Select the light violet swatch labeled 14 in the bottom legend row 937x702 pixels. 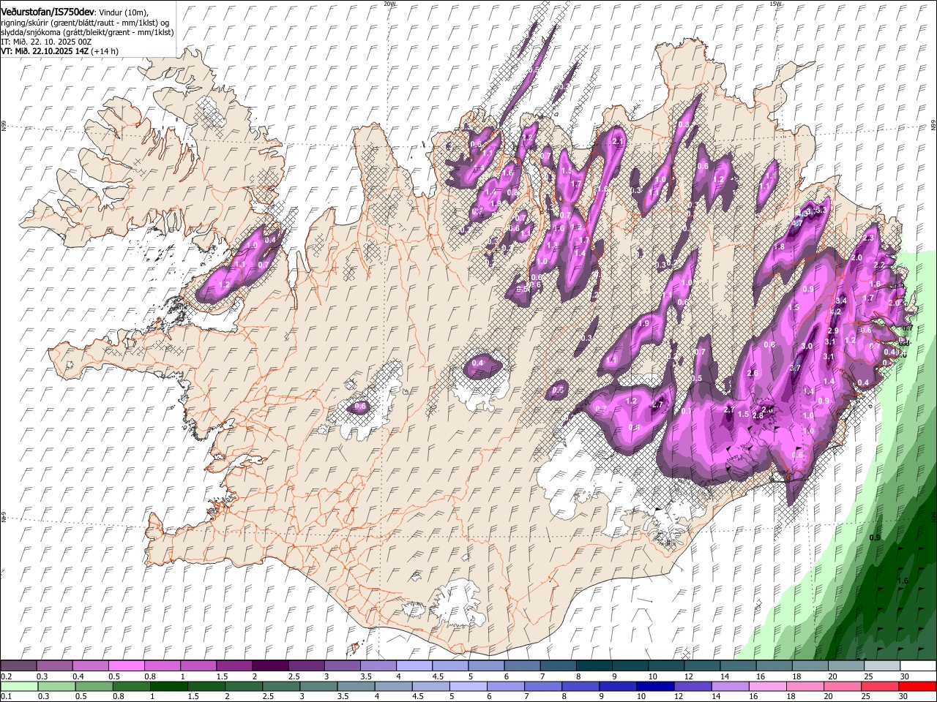tap(730, 686)
